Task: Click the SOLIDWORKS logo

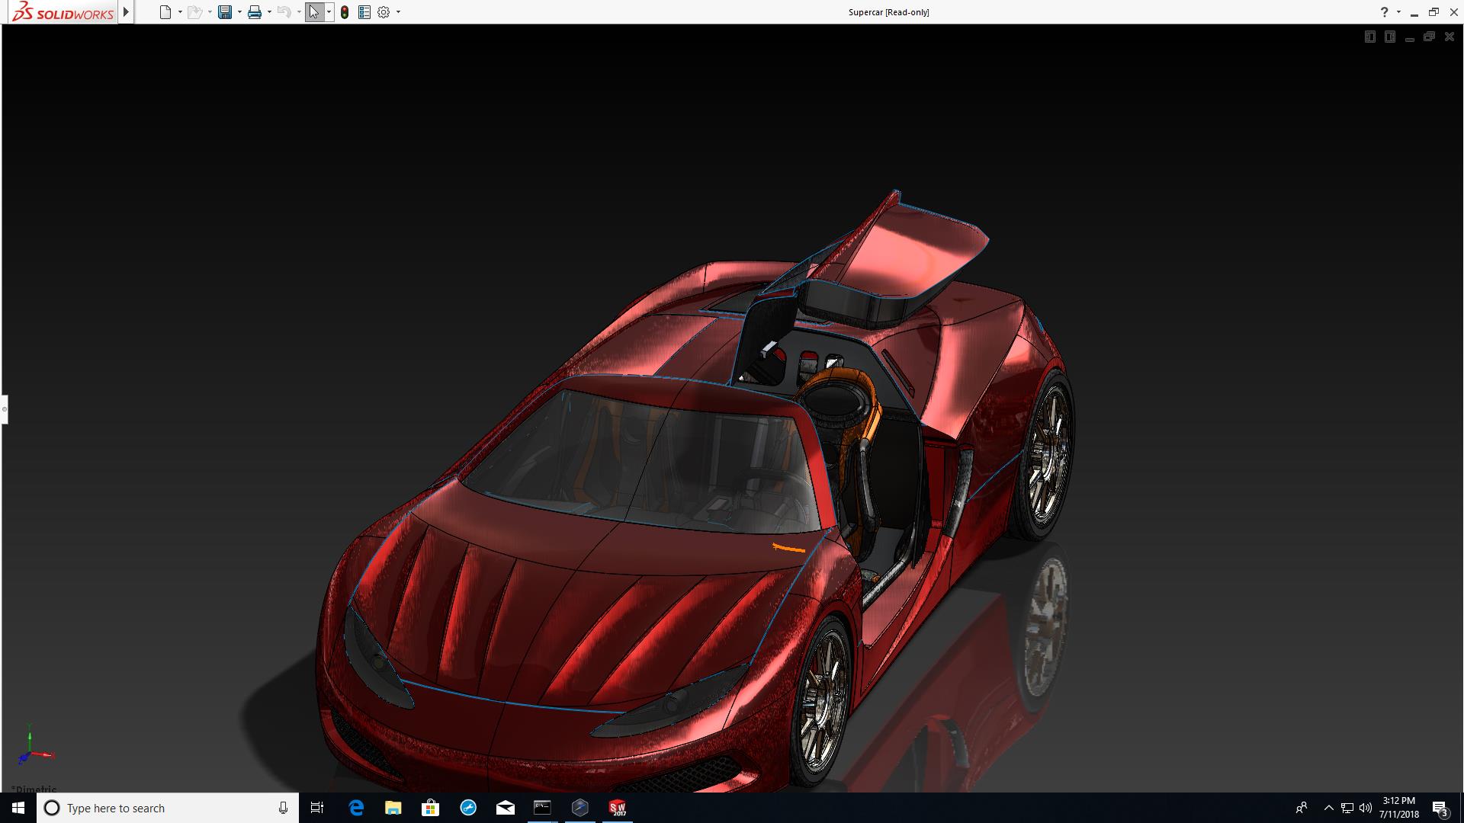Action: point(63,12)
